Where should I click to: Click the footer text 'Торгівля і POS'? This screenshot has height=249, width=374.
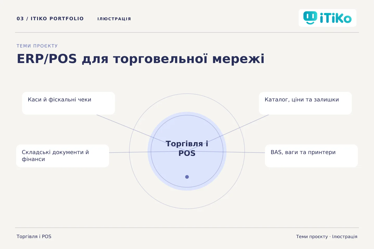coord(34,237)
